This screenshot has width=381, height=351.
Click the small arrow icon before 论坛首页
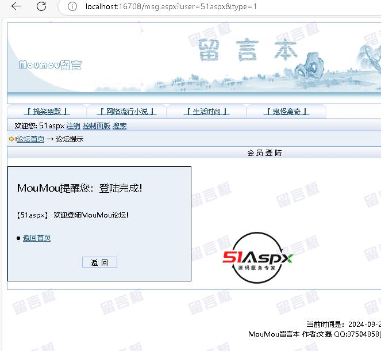pos(11,139)
